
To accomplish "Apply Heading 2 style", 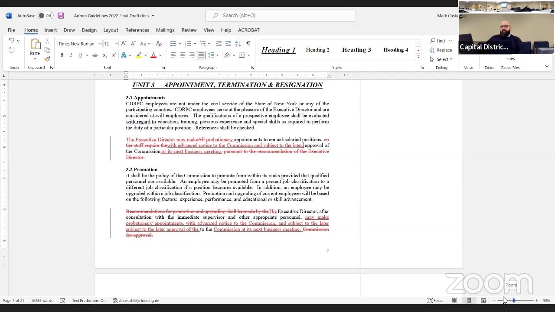I will tap(317, 50).
